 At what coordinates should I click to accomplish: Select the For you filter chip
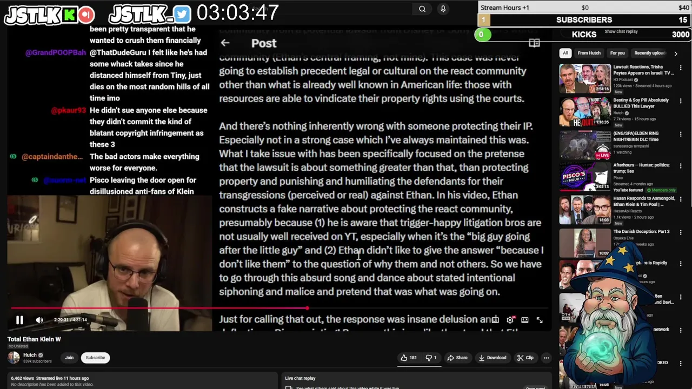click(x=617, y=53)
